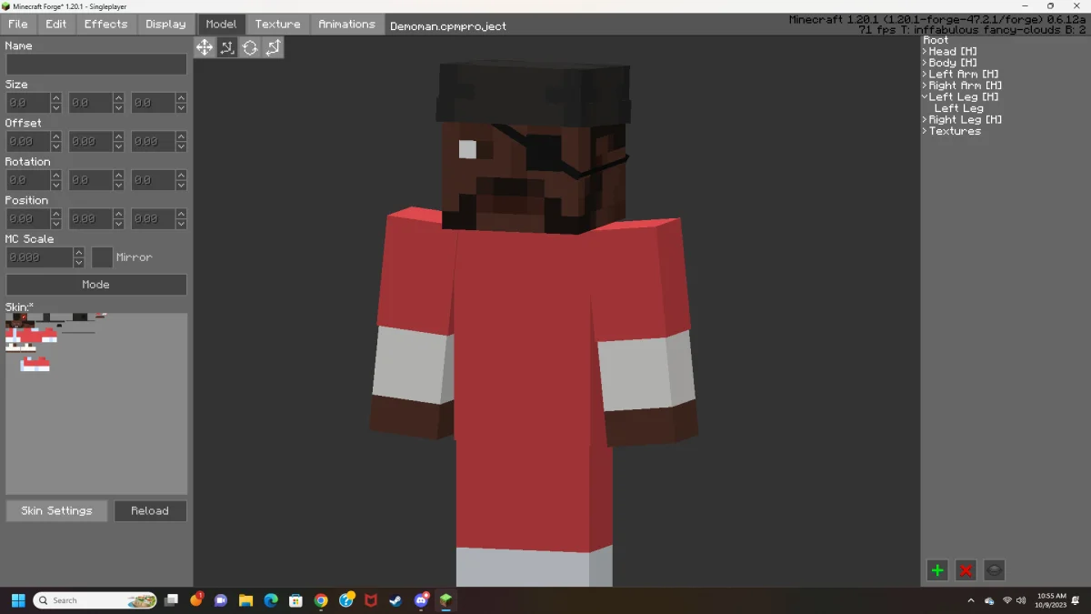Click the Reload skin button
Image resolution: width=1091 pixels, height=614 pixels.
coord(150,511)
